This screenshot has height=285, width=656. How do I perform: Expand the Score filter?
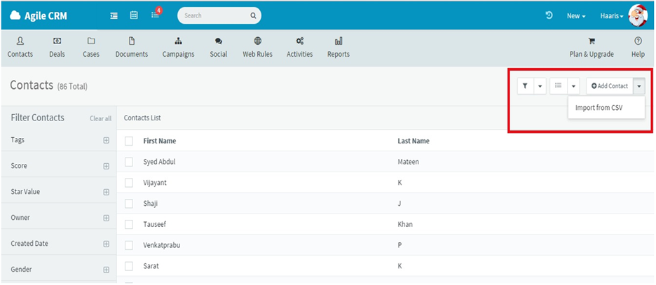click(x=107, y=167)
